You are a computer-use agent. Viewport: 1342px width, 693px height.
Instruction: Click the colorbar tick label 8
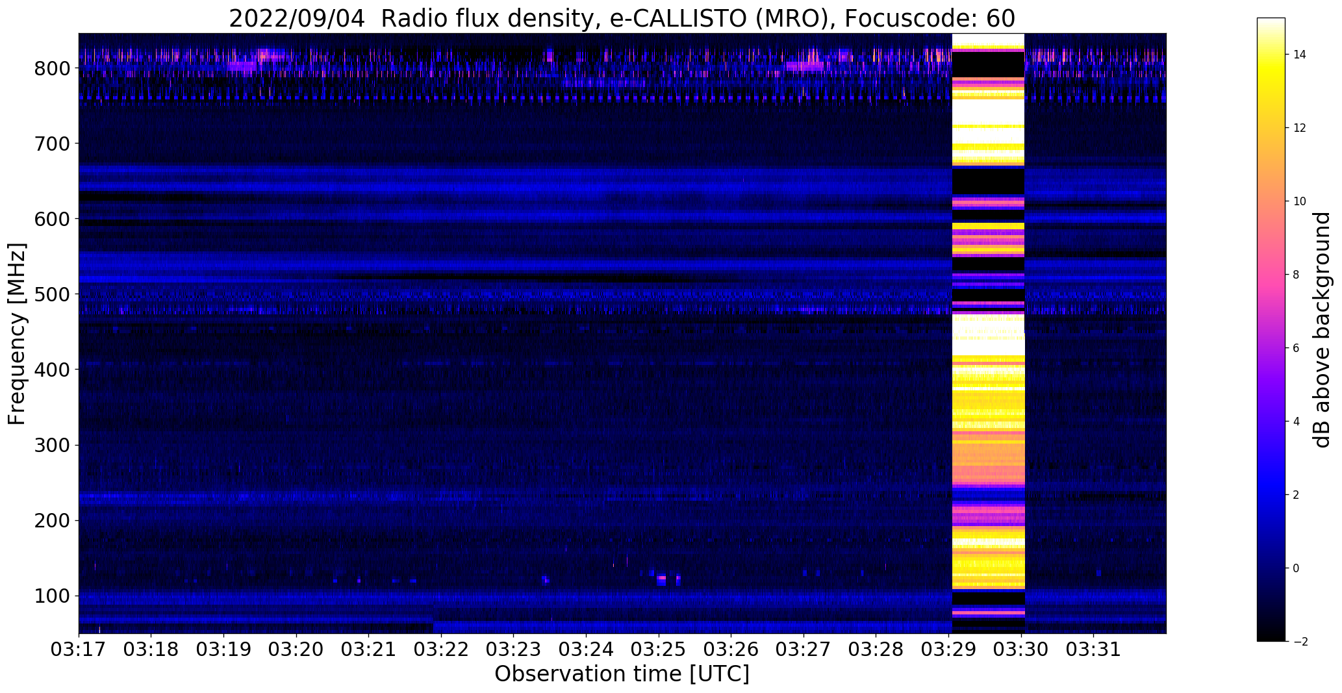click(1297, 275)
